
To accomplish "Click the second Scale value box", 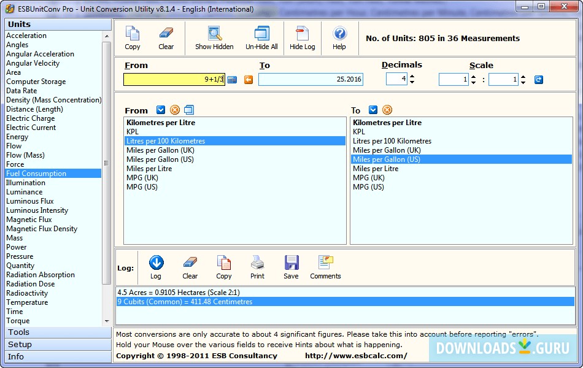I will tap(503, 79).
